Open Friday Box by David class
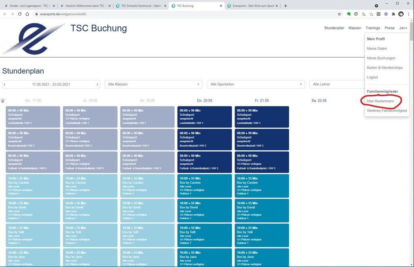This screenshot has height=267, width=414. (x=262, y=210)
